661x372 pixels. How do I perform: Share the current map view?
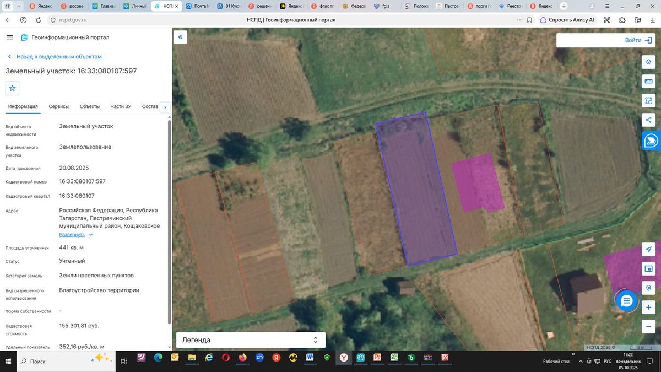(648, 120)
